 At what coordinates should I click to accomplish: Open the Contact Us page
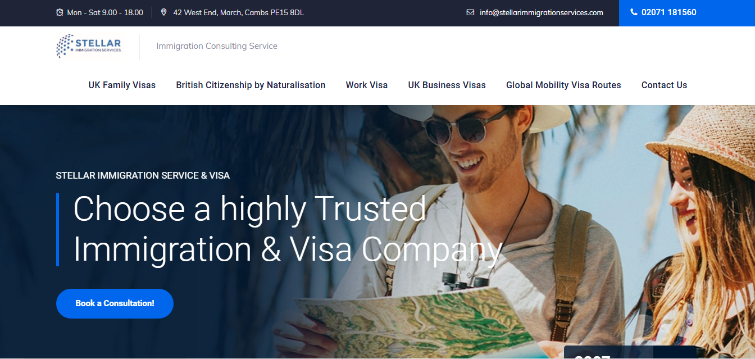coord(664,85)
